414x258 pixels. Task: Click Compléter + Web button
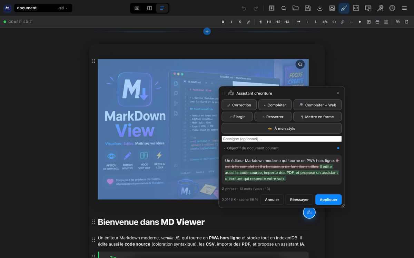coord(318,105)
